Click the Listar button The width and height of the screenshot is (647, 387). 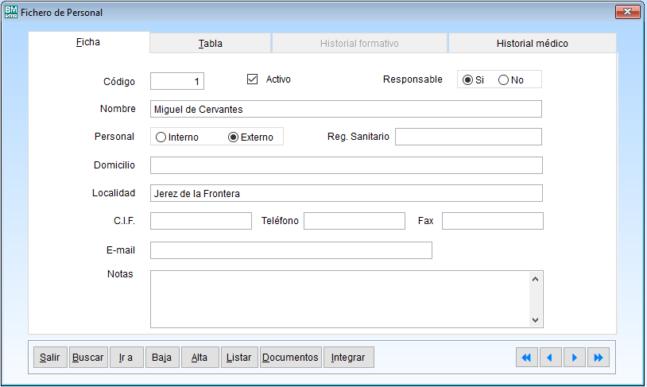click(x=239, y=358)
